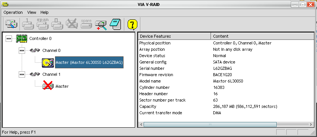This screenshot has height=137, width=317.
Task: Click the right scroll arrow in details pane
Action: point(311,124)
